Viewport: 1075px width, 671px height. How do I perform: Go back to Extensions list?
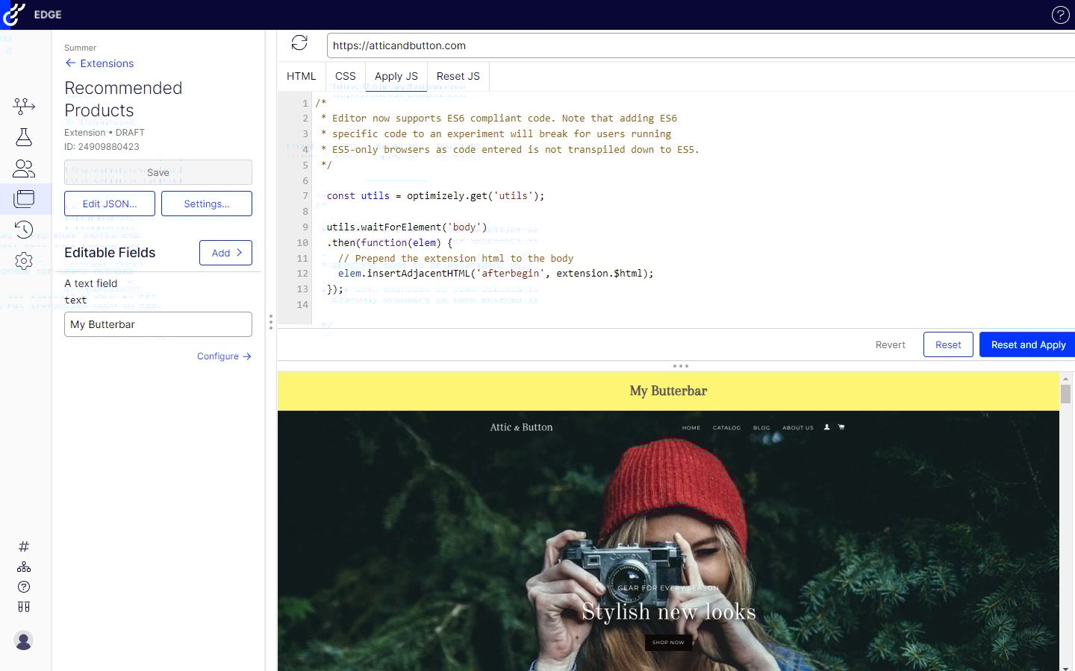[x=99, y=63]
